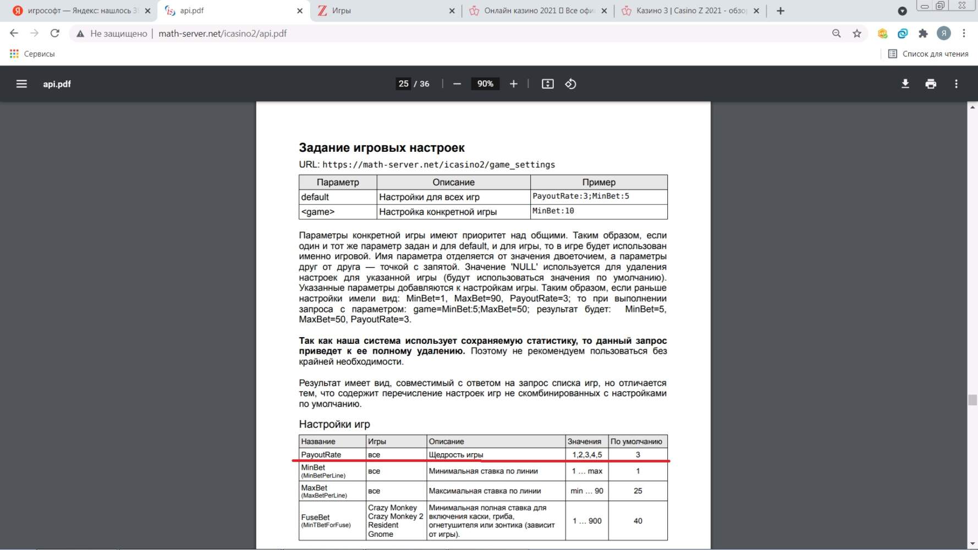Zoom out the PDF with minus button
978x550 pixels.
tap(457, 84)
